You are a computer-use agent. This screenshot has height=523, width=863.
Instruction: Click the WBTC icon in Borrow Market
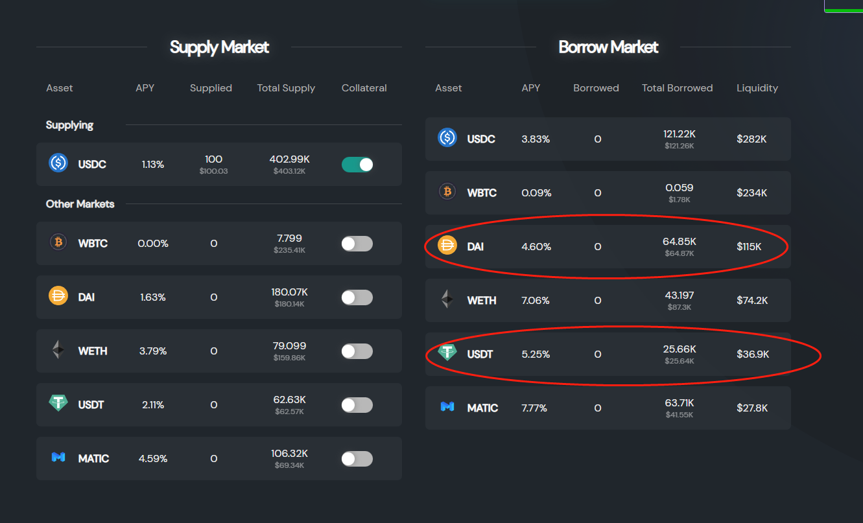tap(447, 192)
